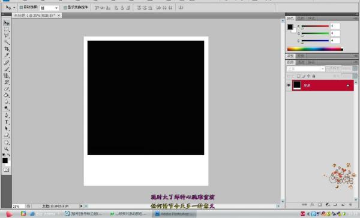Switch to the Channels tab beside Layers

(301, 62)
